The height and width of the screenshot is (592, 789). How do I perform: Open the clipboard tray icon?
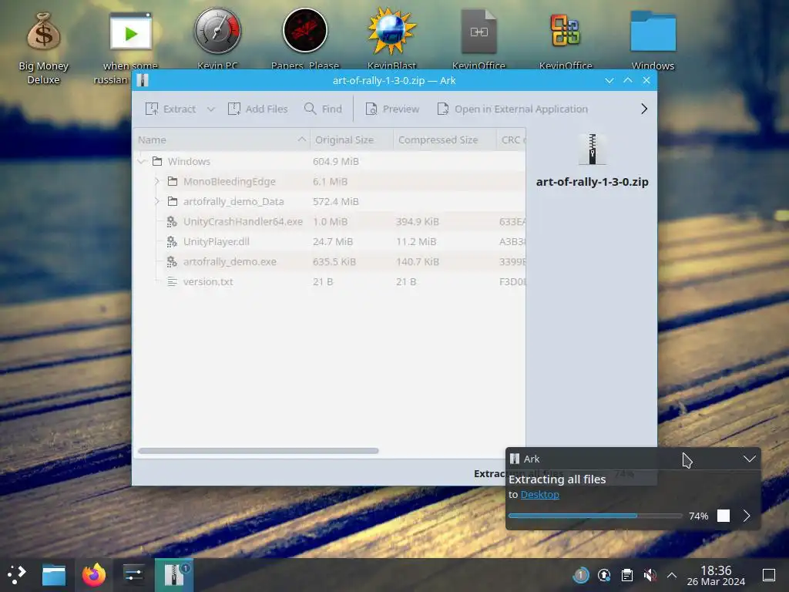tap(627, 575)
